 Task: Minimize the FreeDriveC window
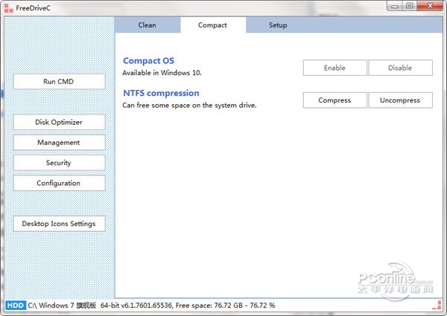click(x=395, y=6)
